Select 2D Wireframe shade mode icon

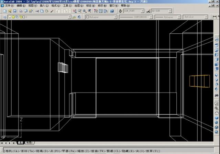pyautogui.click(x=217, y=104)
